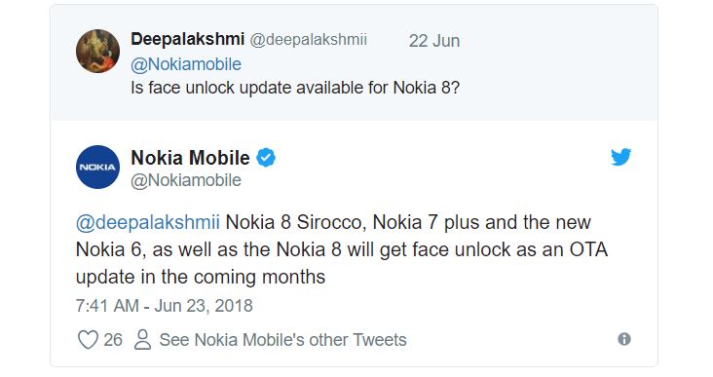Click the @deepalakshmii mention in the reply text

pyautogui.click(x=148, y=223)
